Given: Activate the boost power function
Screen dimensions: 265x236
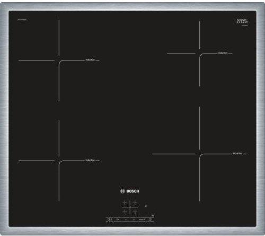Looking at the screenshot, I should [x=142, y=220].
